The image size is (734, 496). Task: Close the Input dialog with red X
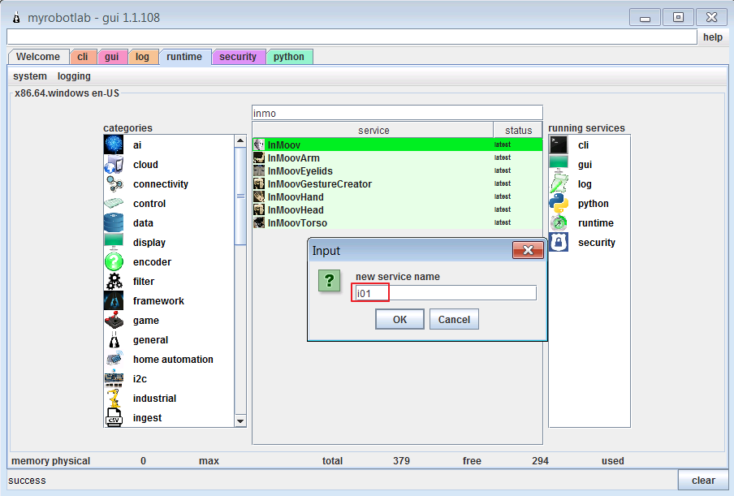[528, 250]
